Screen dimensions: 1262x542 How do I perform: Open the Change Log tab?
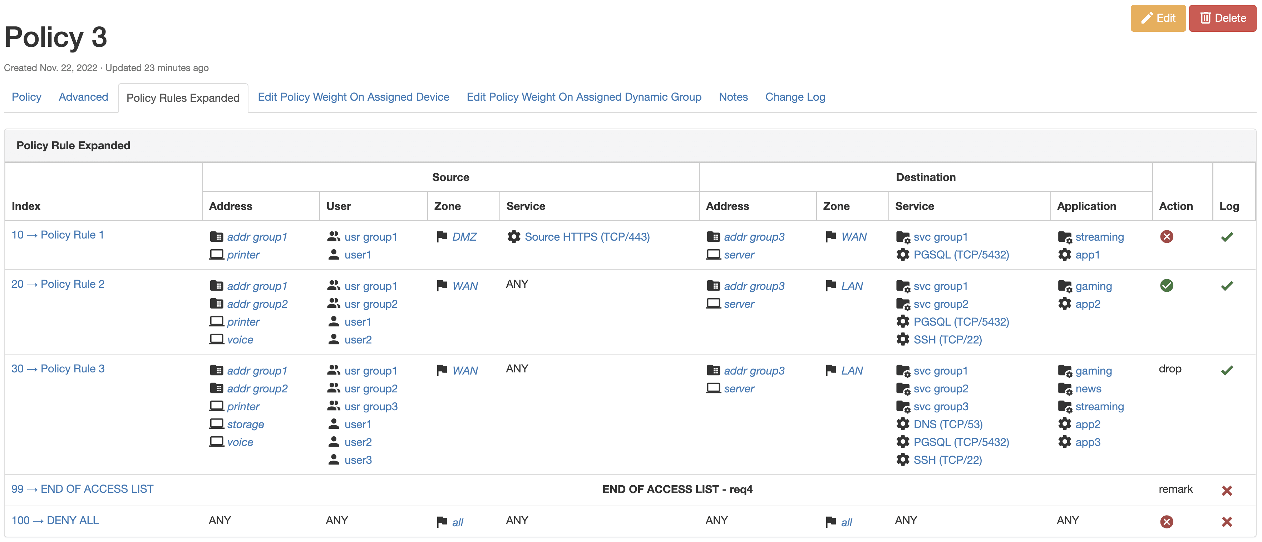(795, 97)
